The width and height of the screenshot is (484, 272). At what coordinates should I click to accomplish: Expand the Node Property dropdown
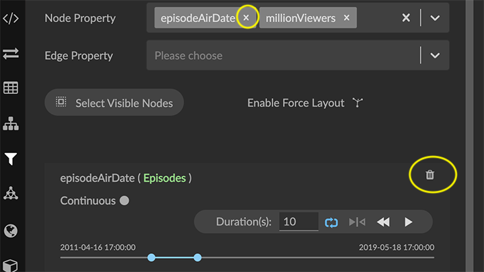pyautogui.click(x=435, y=18)
